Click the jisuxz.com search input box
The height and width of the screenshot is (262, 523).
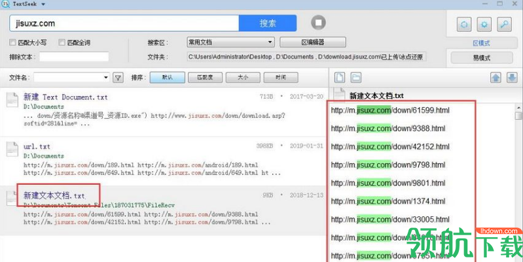[124, 24]
